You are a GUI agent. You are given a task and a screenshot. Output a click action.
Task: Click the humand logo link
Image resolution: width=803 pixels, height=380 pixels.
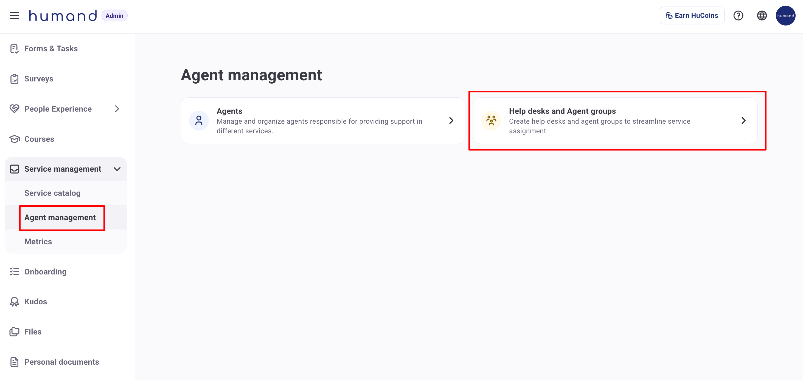tap(63, 16)
